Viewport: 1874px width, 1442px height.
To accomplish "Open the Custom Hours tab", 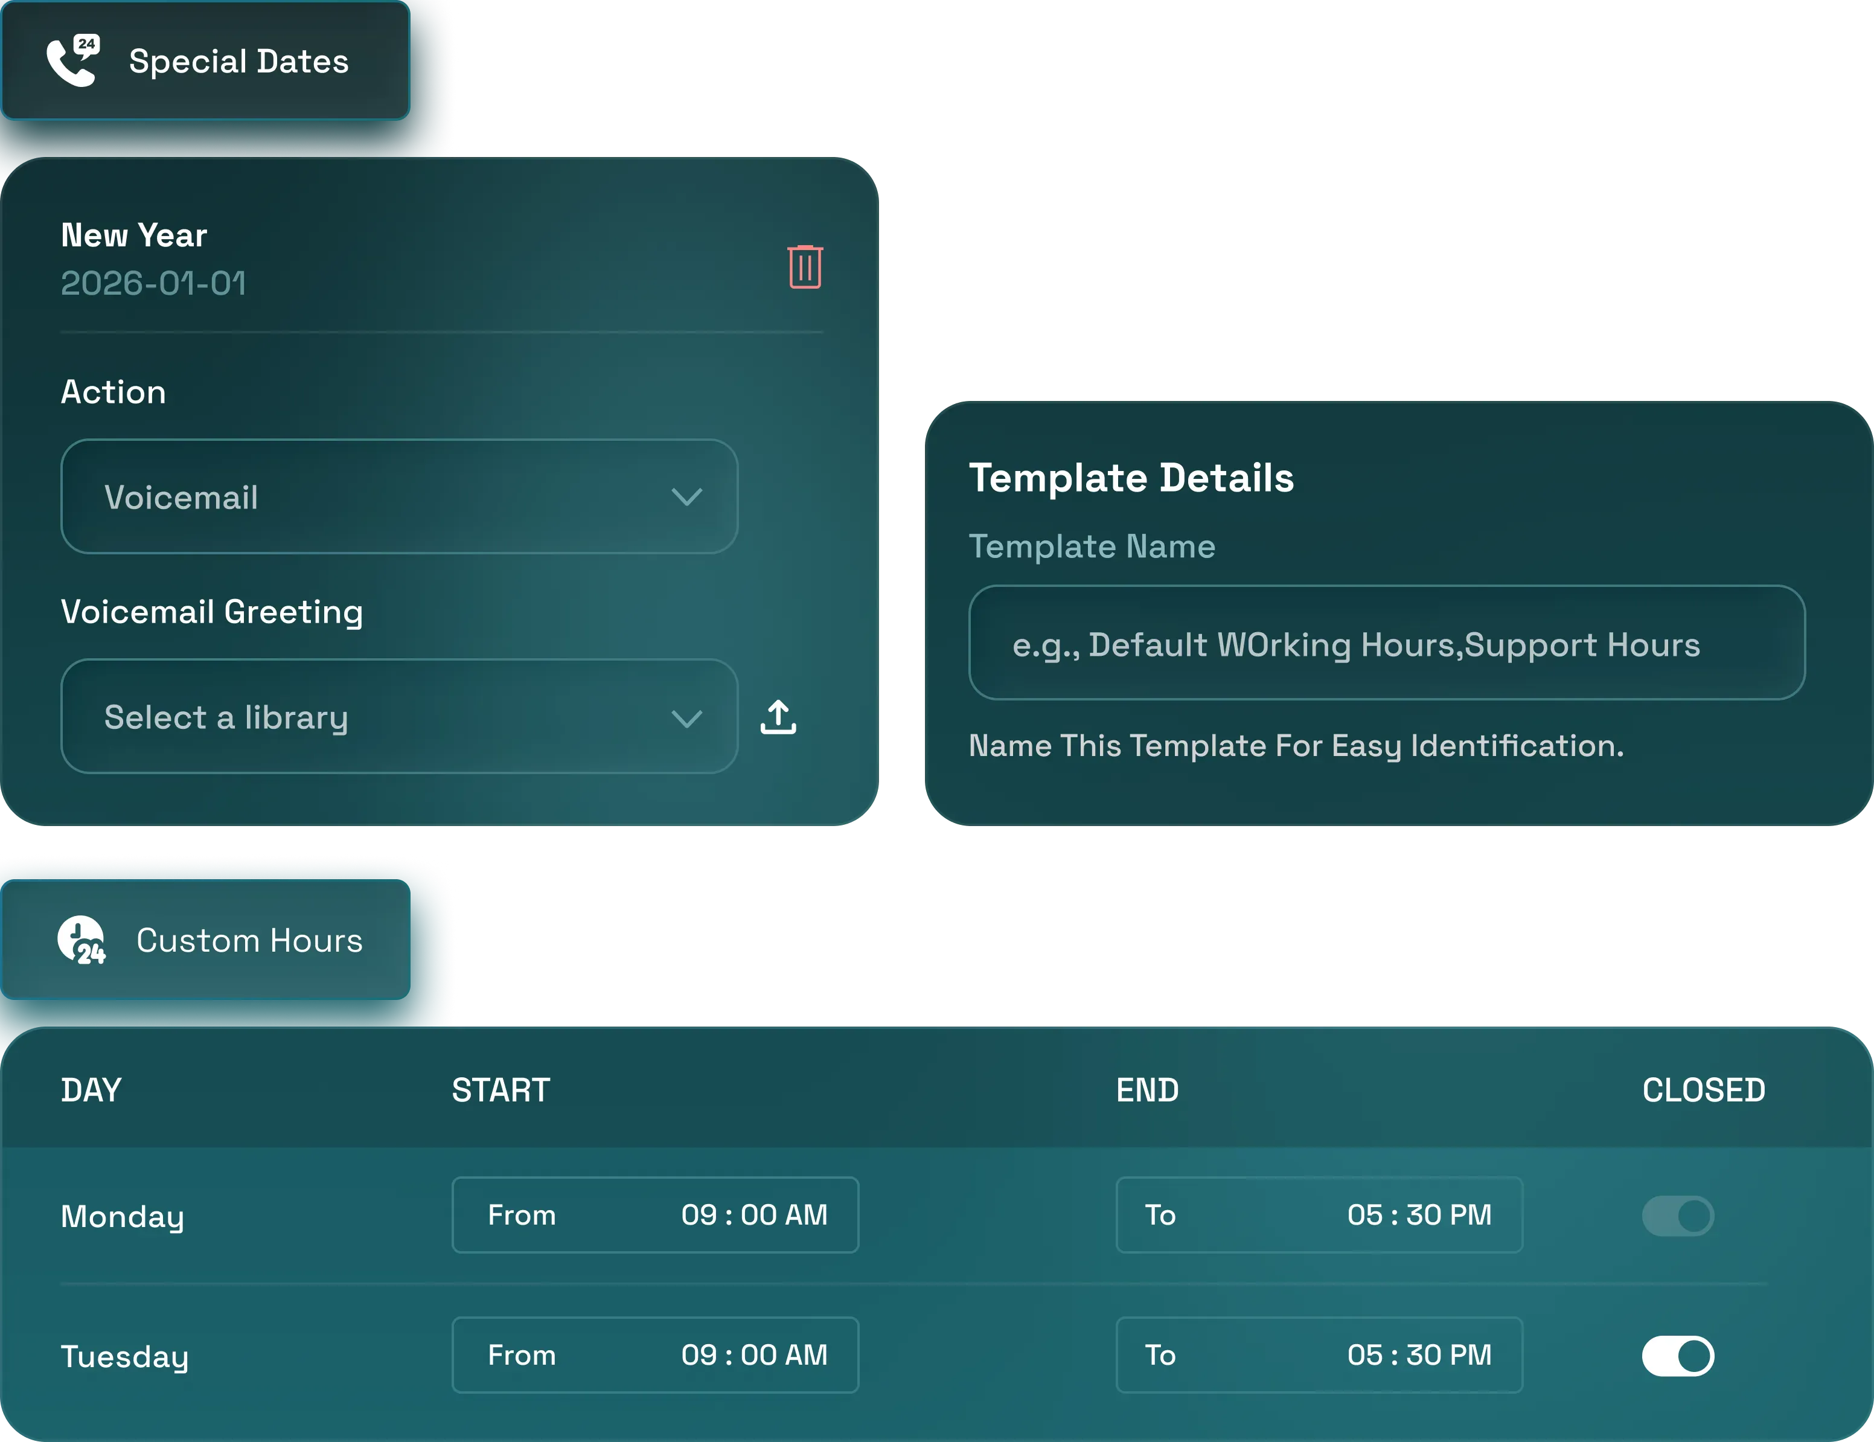I will click(x=205, y=940).
